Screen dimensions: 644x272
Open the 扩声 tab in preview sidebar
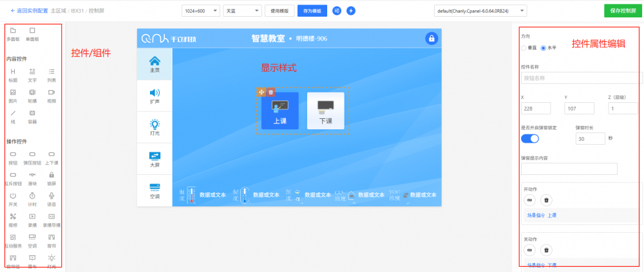(155, 96)
